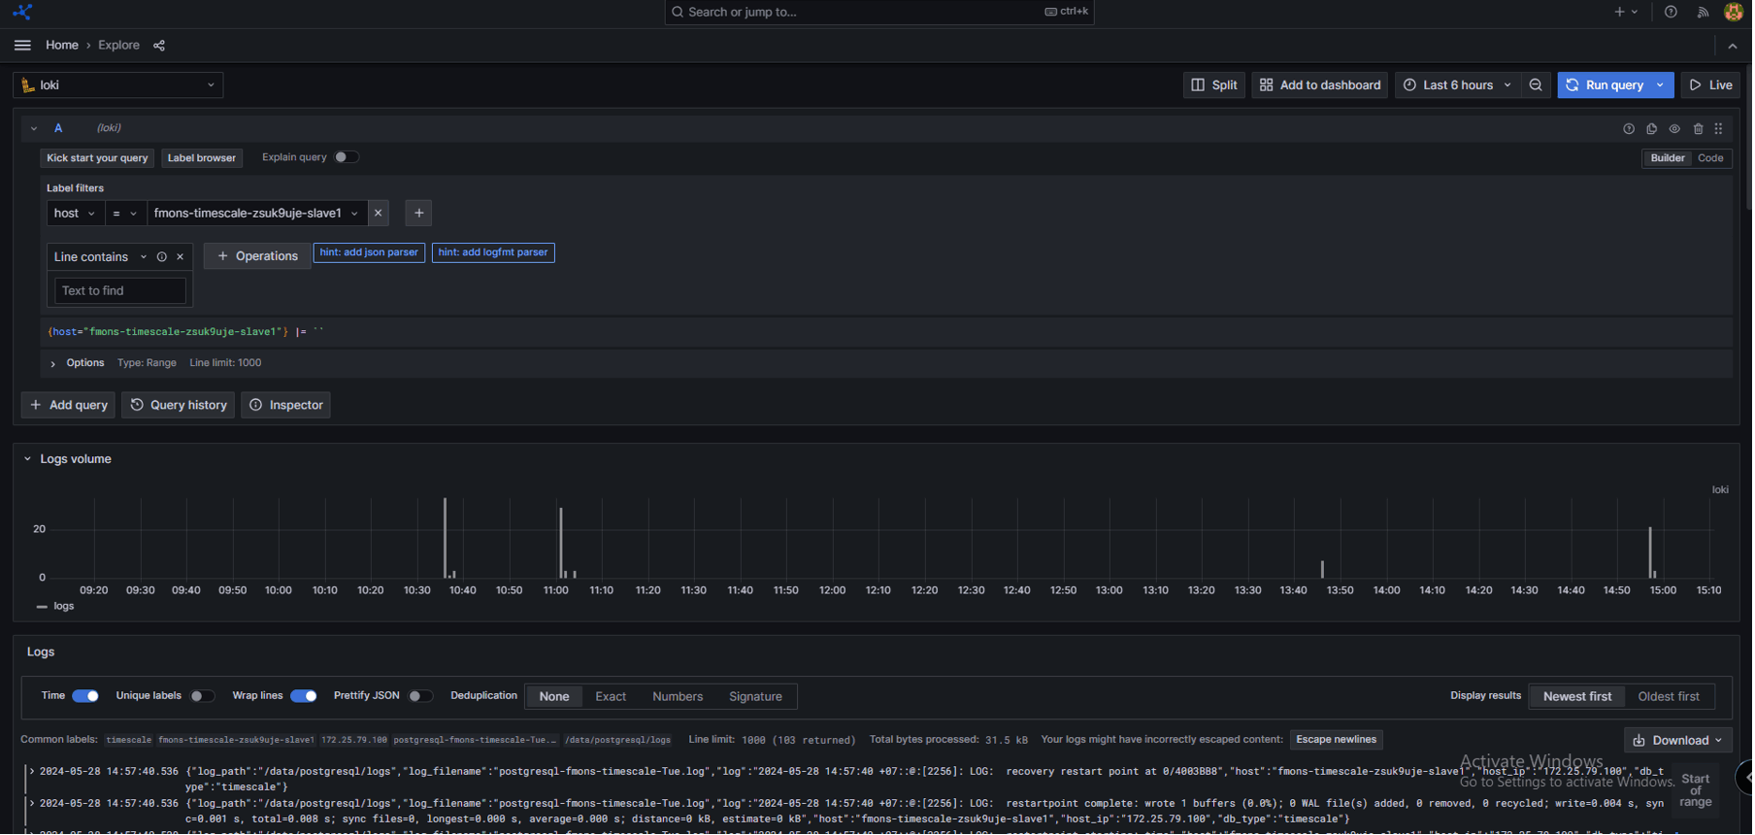The height and width of the screenshot is (835, 1755).
Task: Duplicate query A using the copy icon
Action: [x=1653, y=129]
